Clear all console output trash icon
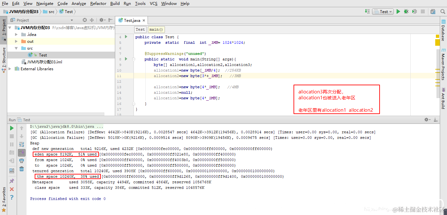 pos(22,169)
